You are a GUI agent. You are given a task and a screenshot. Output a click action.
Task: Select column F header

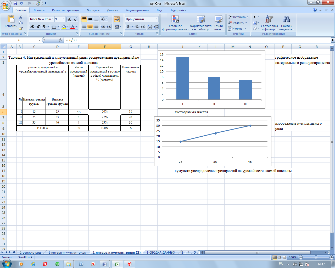(105, 47)
